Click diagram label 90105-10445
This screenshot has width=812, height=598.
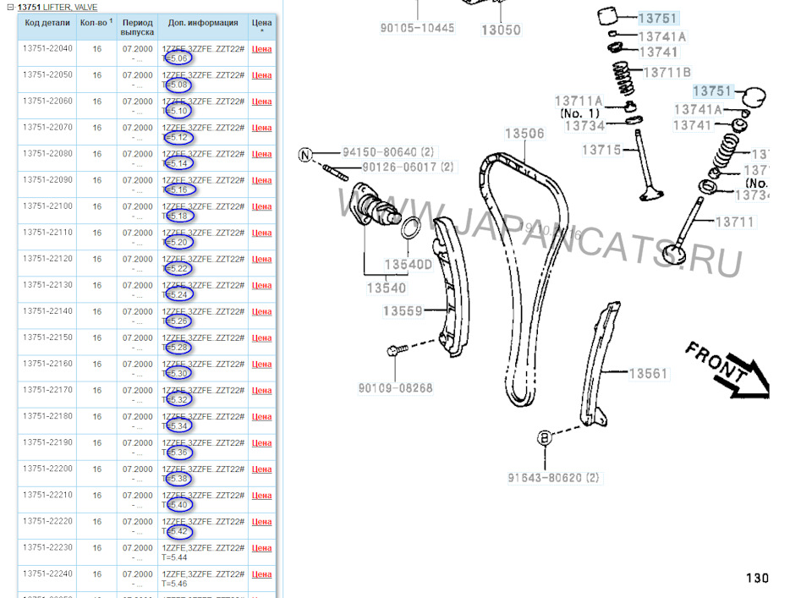[x=417, y=28]
